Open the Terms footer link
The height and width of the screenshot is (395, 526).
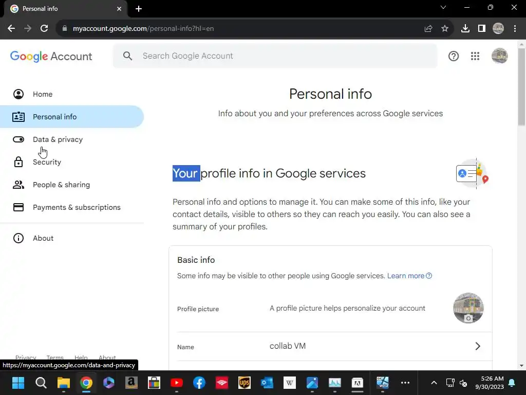55,357
